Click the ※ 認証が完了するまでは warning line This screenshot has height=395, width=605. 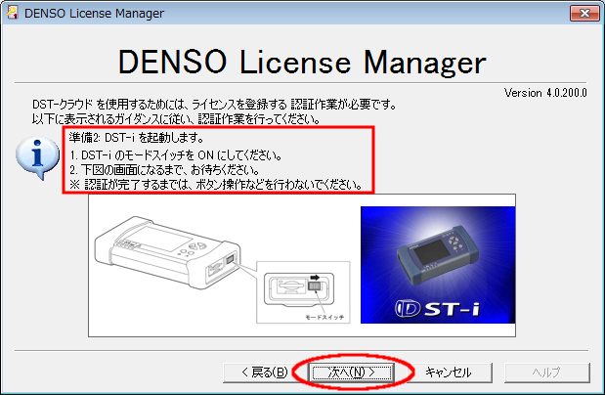216,185
